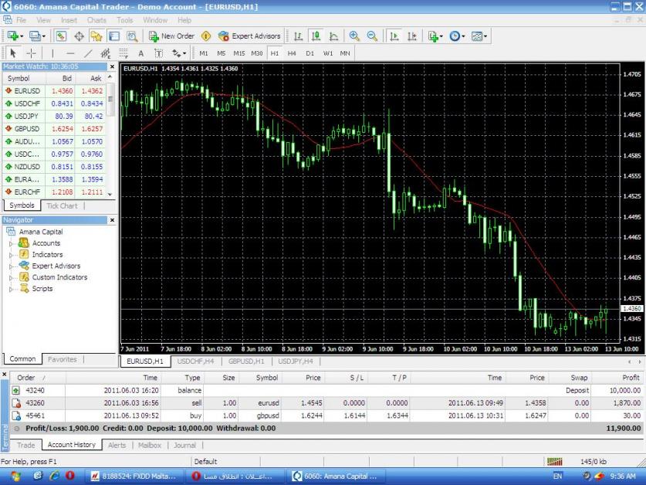The image size is (646, 485).
Task: Open the GBPUSD,H1 chart tab
Action: (246, 361)
